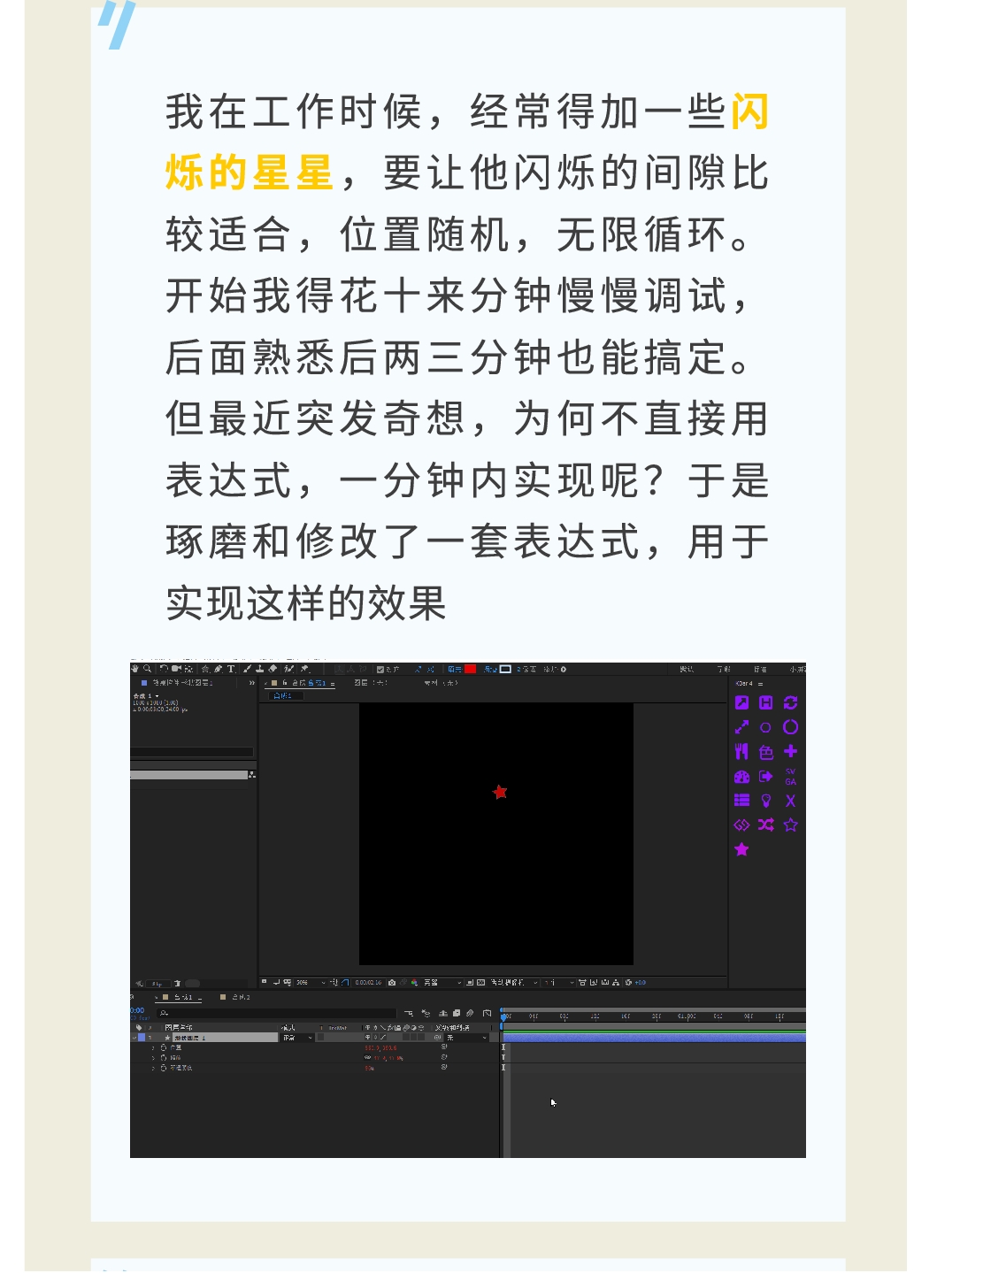983x1273 pixels.
Task: Select the Hand tool in toolbar
Action: [134, 669]
